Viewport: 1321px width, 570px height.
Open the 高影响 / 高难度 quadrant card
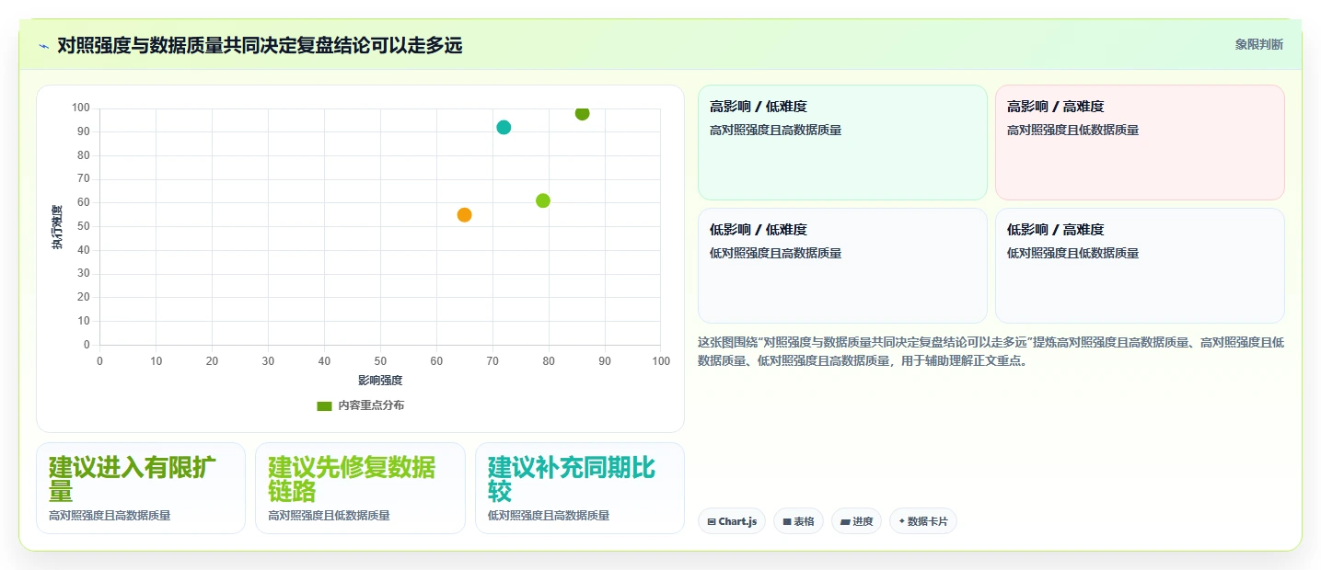click(1140, 142)
